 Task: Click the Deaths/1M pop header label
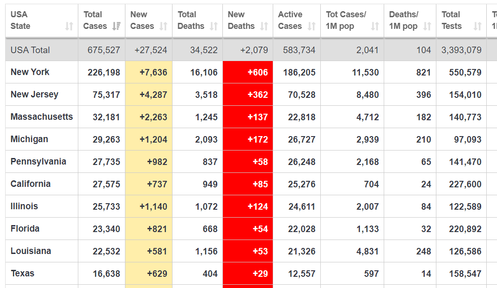[x=403, y=21]
